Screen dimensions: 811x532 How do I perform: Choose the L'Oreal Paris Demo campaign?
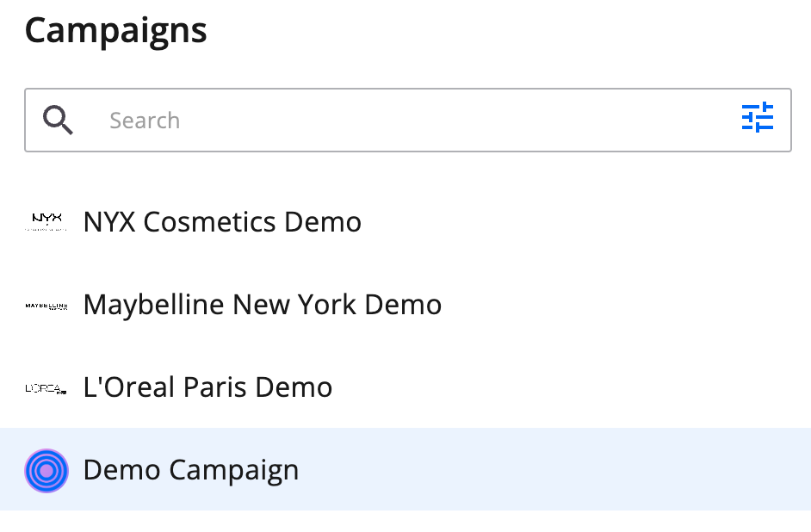[x=405, y=387]
